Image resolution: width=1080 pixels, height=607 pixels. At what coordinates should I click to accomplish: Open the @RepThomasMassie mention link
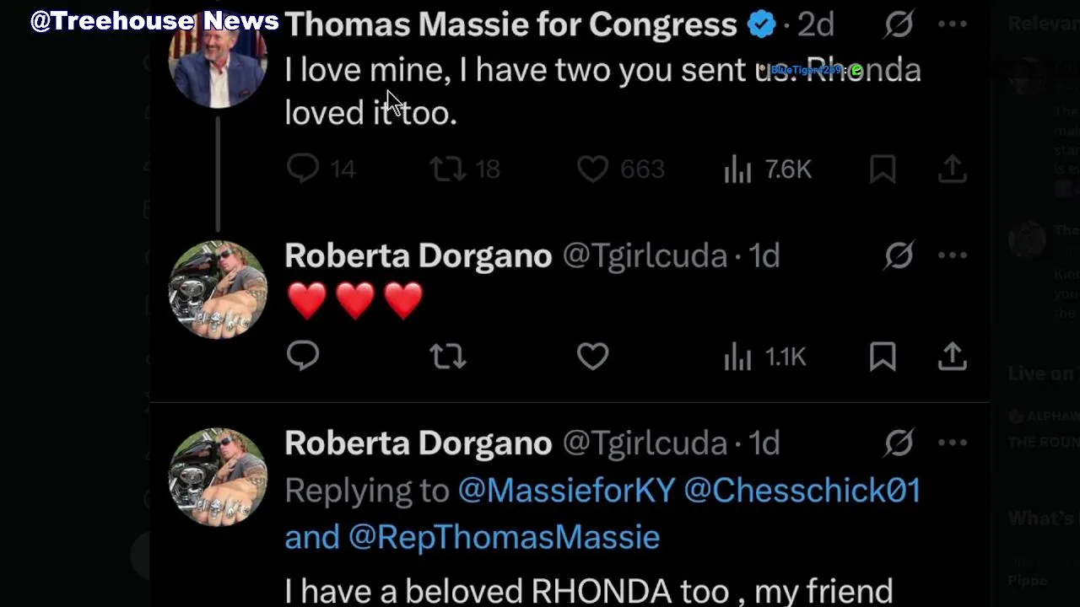[x=504, y=537]
